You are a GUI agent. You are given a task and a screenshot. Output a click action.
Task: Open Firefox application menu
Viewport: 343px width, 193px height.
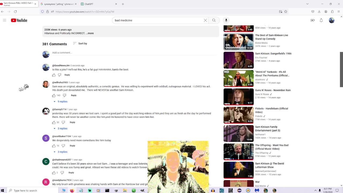pos(339,12)
